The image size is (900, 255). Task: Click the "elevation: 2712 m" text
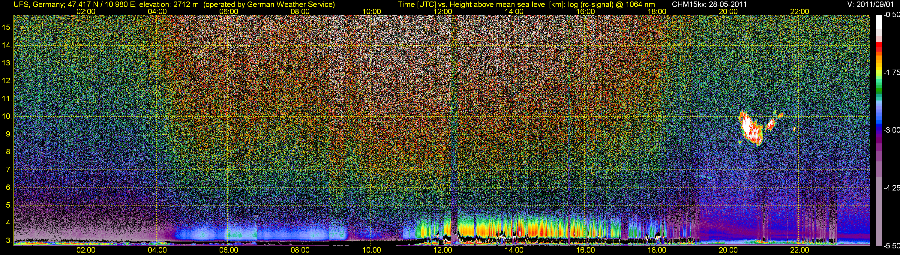(169, 4)
